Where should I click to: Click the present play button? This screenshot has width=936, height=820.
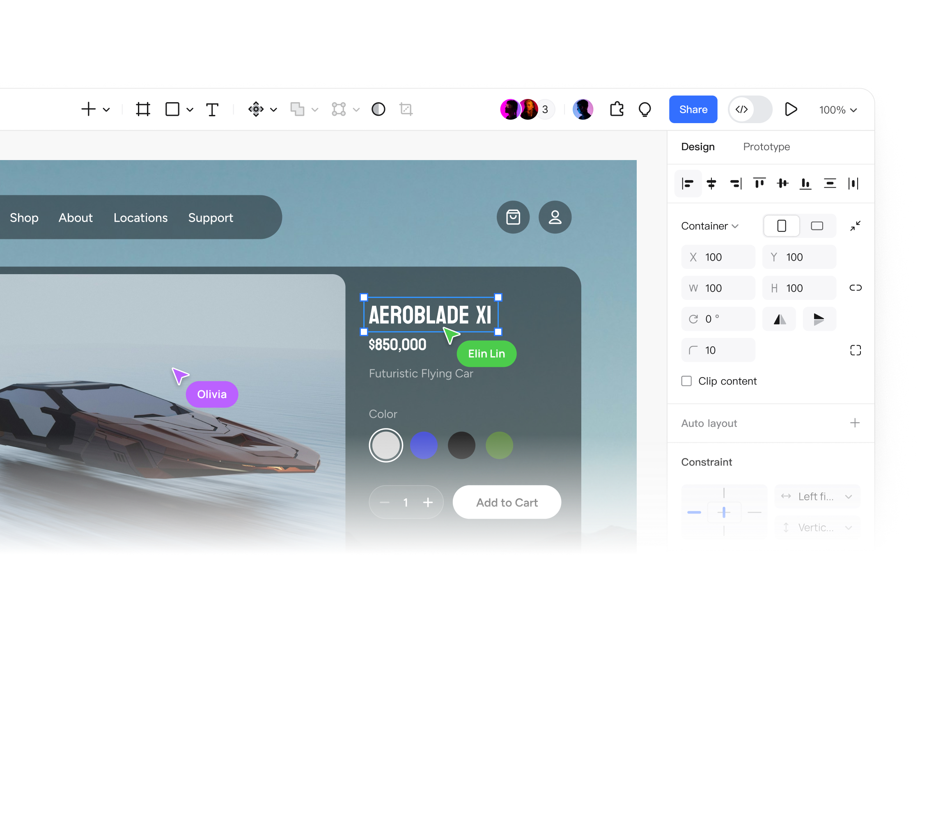[x=790, y=109]
